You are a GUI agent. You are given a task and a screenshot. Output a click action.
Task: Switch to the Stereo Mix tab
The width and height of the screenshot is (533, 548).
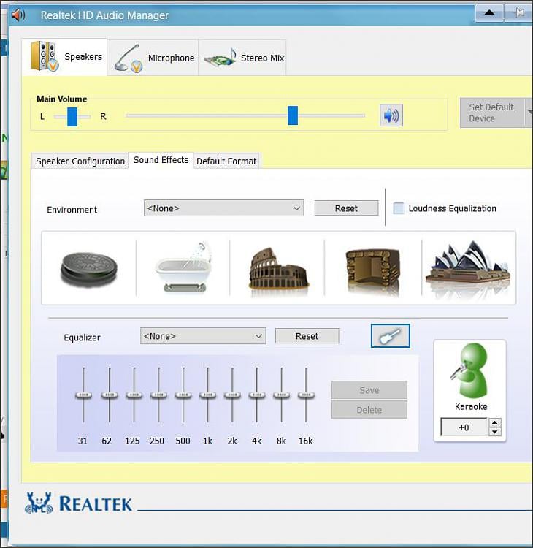242,58
